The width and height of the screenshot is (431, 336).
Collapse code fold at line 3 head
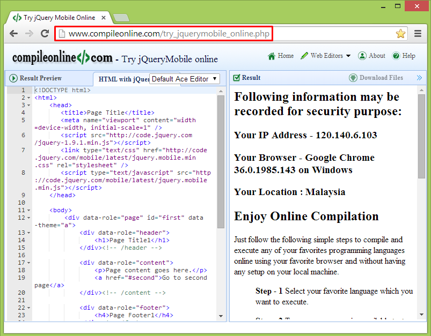click(28, 106)
